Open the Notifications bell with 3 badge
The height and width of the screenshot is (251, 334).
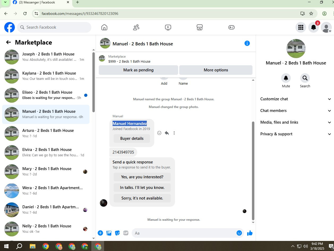click(314, 27)
